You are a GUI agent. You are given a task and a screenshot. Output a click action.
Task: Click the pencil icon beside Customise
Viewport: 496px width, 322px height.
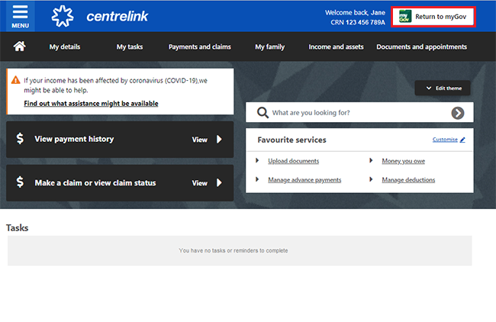pos(462,140)
